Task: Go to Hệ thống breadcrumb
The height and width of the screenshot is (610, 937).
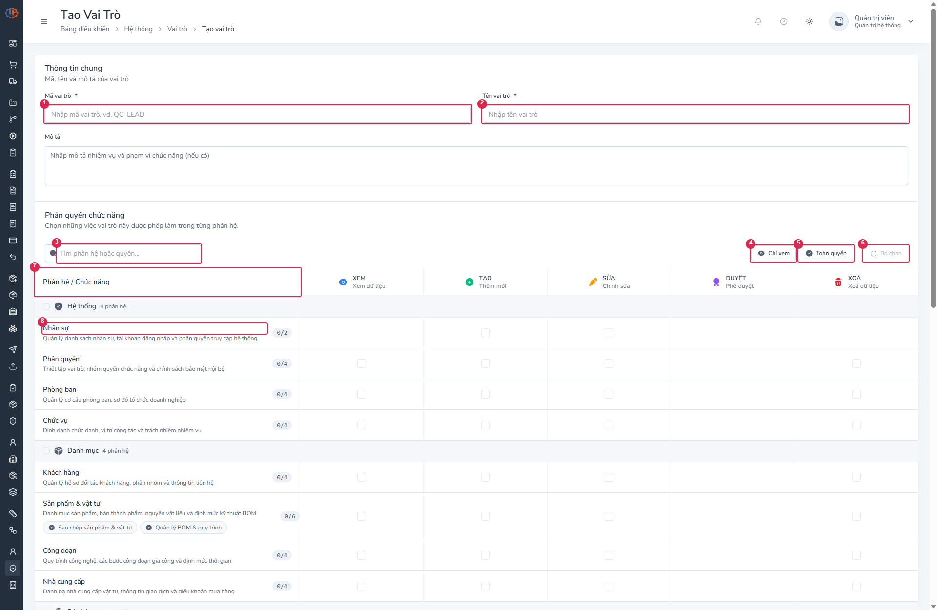Action: 138,29
